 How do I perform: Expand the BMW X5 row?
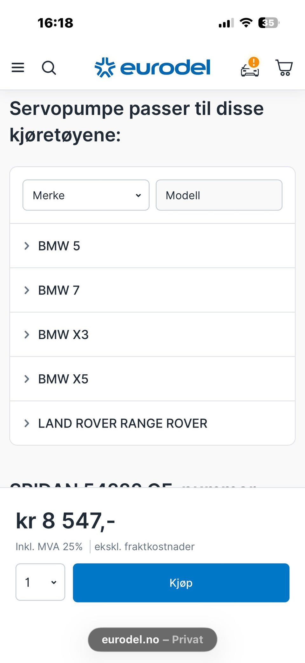click(x=152, y=379)
